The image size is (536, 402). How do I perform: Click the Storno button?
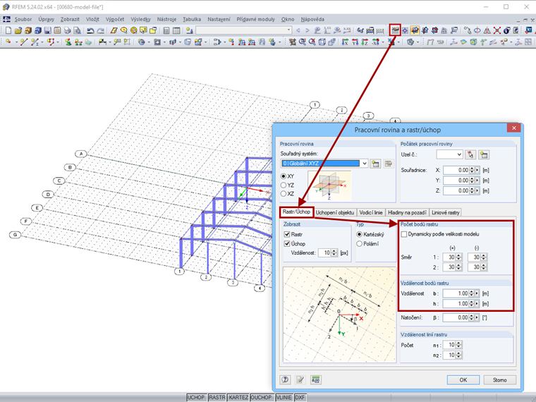tap(499, 379)
